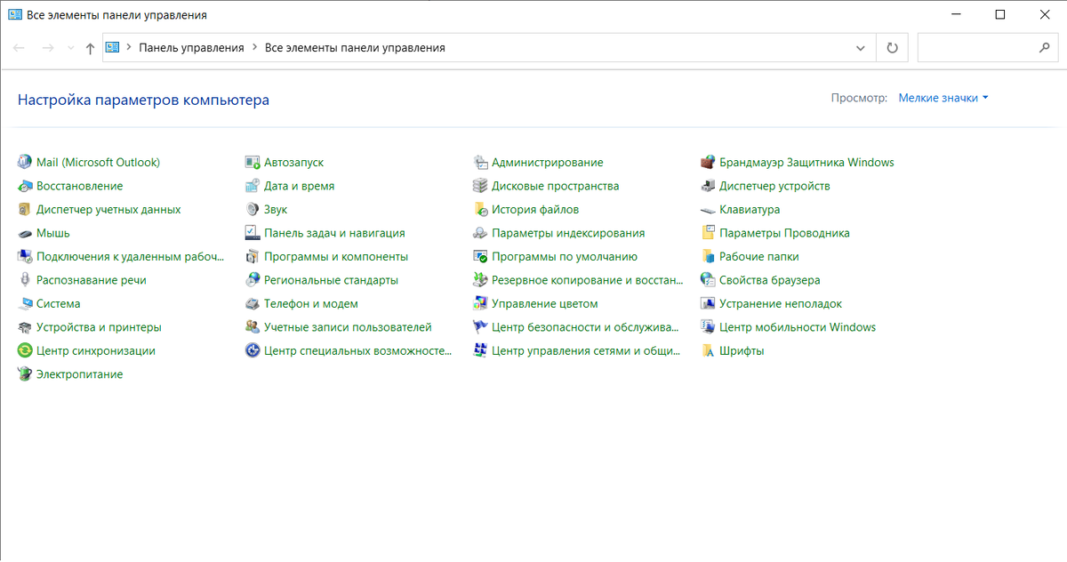
Task: Open Устройства и принтеры icon
Action: click(x=24, y=327)
